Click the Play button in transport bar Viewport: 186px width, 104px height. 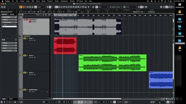(x=85, y=102)
